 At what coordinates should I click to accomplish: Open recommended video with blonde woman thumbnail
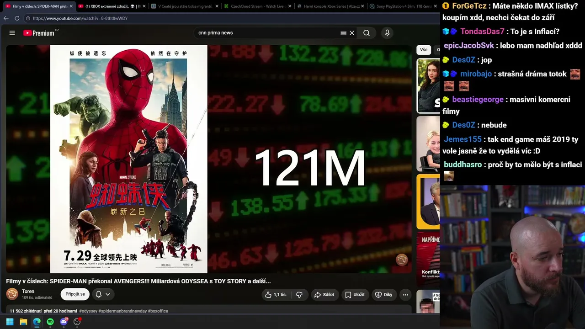(x=428, y=143)
